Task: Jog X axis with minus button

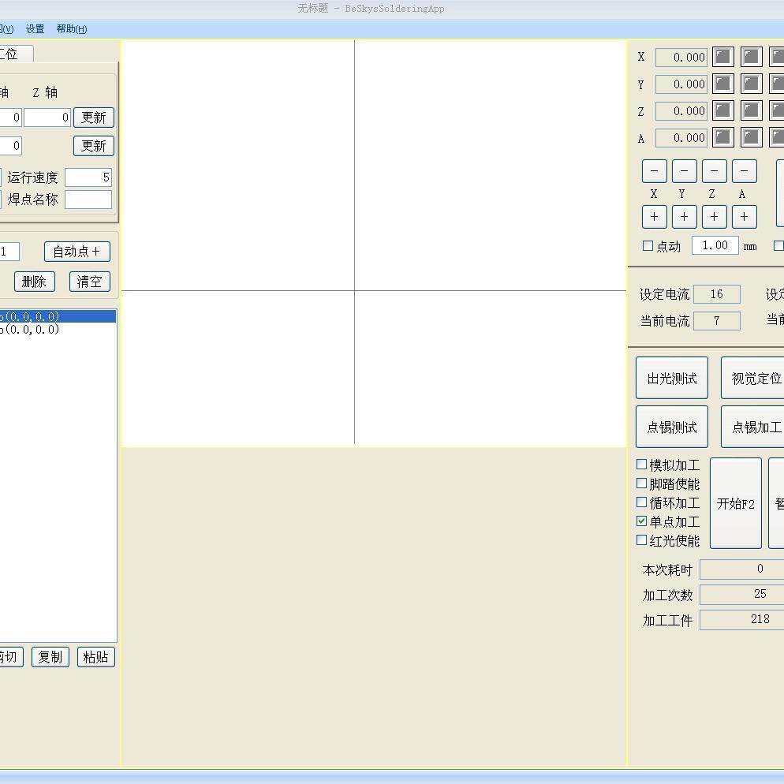Action: click(654, 171)
